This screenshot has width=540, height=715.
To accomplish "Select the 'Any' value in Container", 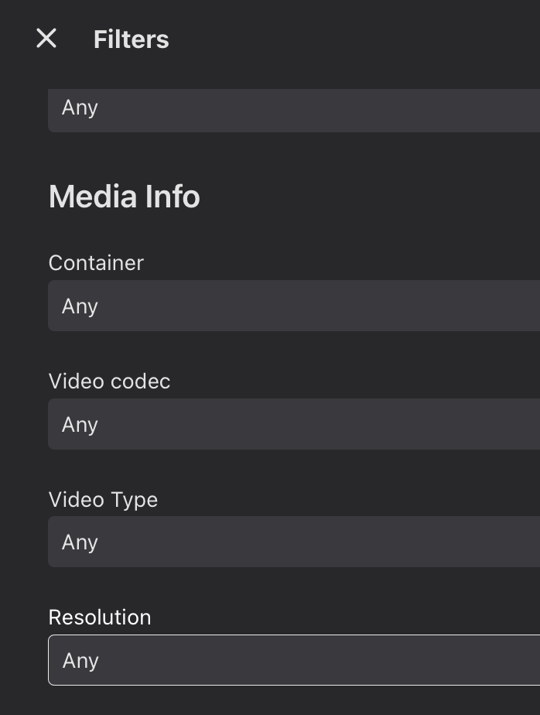I will click(x=80, y=306).
